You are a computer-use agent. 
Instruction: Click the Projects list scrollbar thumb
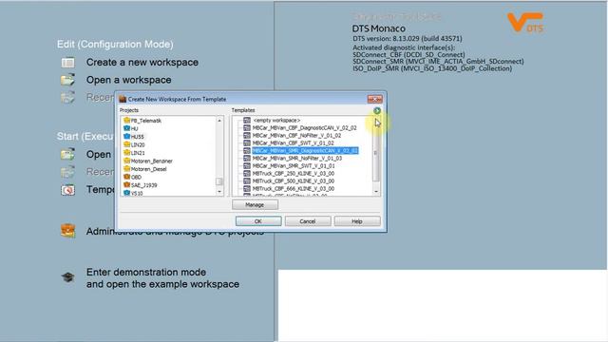coord(219,181)
